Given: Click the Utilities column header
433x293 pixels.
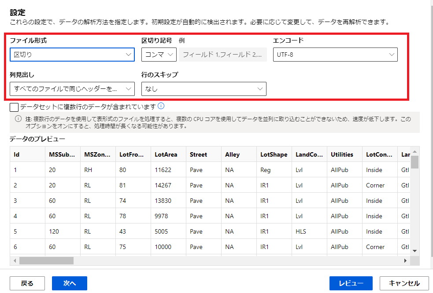Looking at the screenshot, I should tap(344, 154).
